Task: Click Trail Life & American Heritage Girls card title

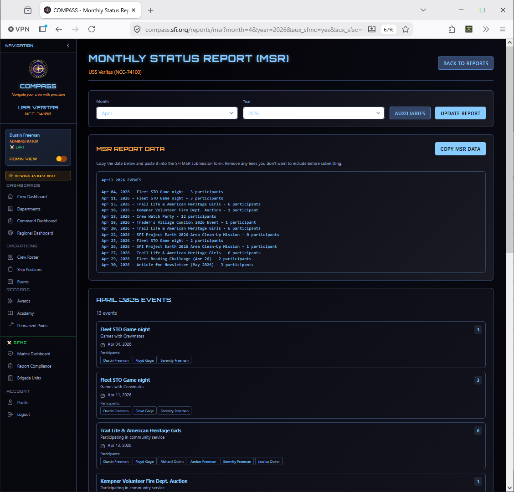Action: pos(141,430)
